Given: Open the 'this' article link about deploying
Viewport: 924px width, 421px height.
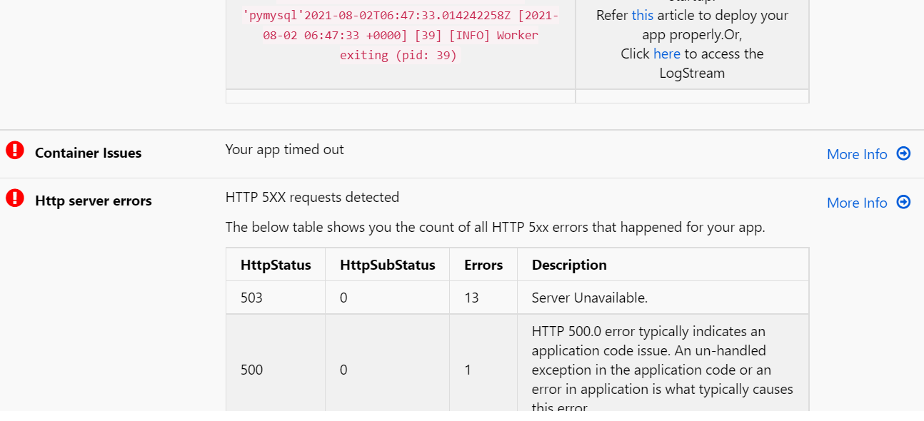Looking at the screenshot, I should [643, 15].
